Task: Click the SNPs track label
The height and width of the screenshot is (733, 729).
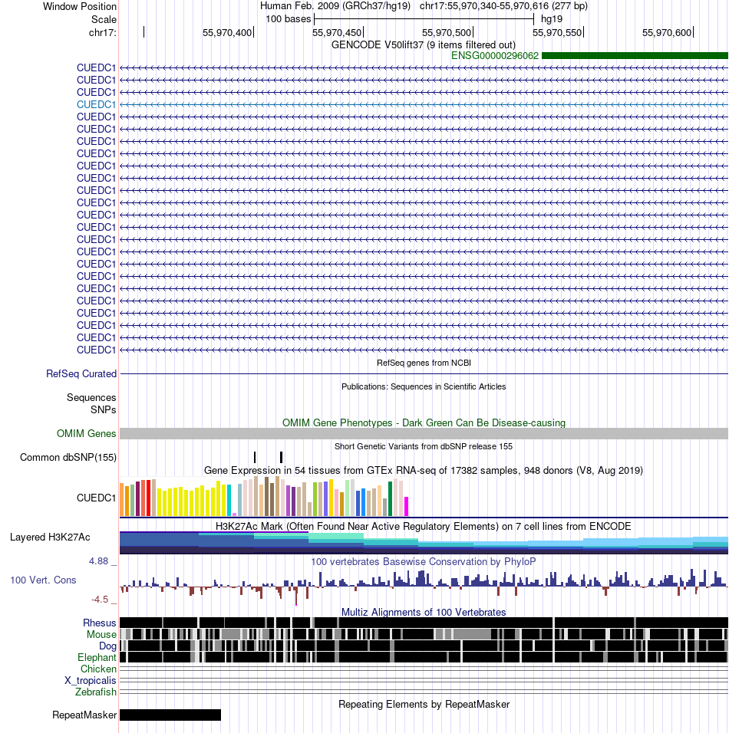Action: coord(104,409)
